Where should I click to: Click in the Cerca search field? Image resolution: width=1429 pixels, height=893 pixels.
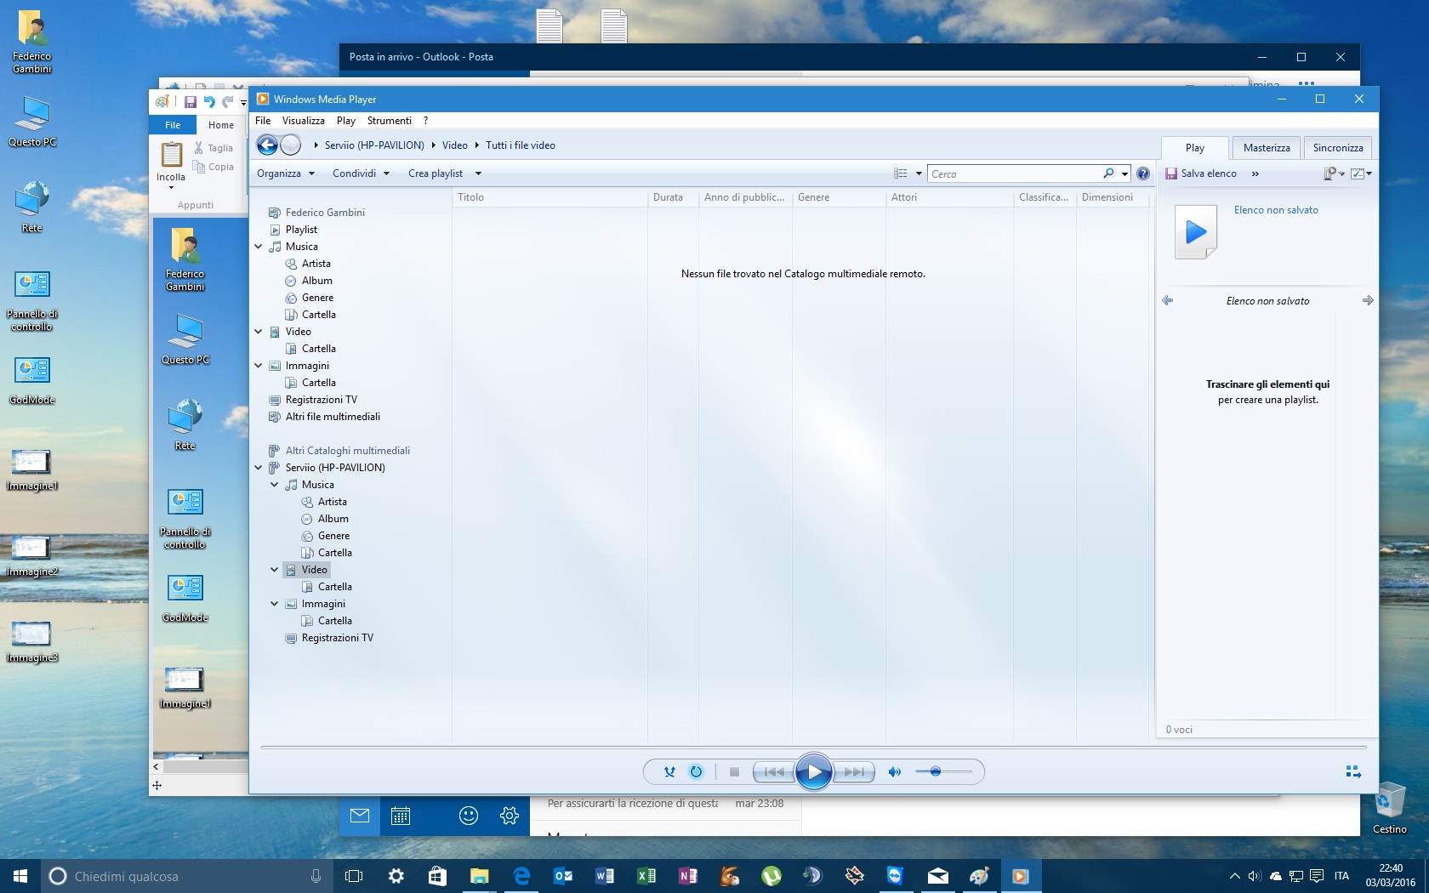[1014, 173]
